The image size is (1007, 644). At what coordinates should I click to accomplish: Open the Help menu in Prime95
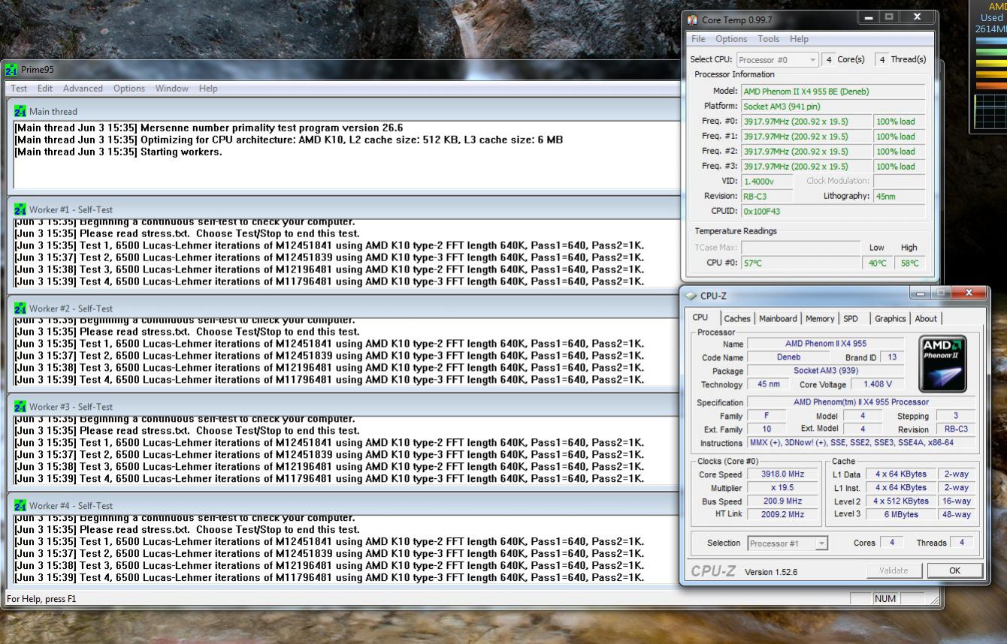pyautogui.click(x=208, y=89)
